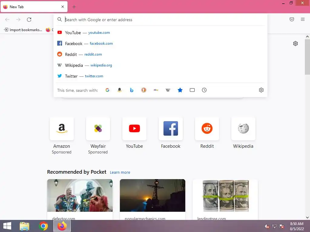Go forward one page

(x=18, y=20)
